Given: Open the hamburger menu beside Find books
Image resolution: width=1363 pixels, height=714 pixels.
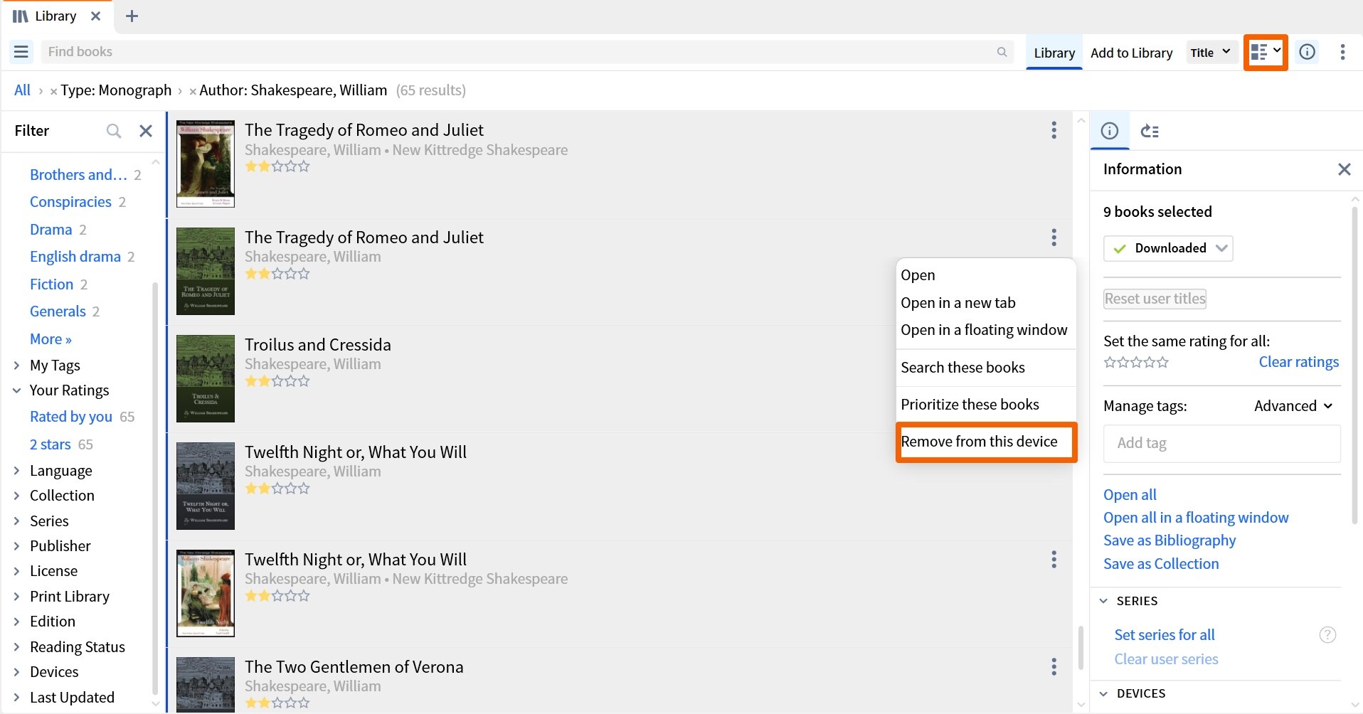Looking at the screenshot, I should pos(21,52).
